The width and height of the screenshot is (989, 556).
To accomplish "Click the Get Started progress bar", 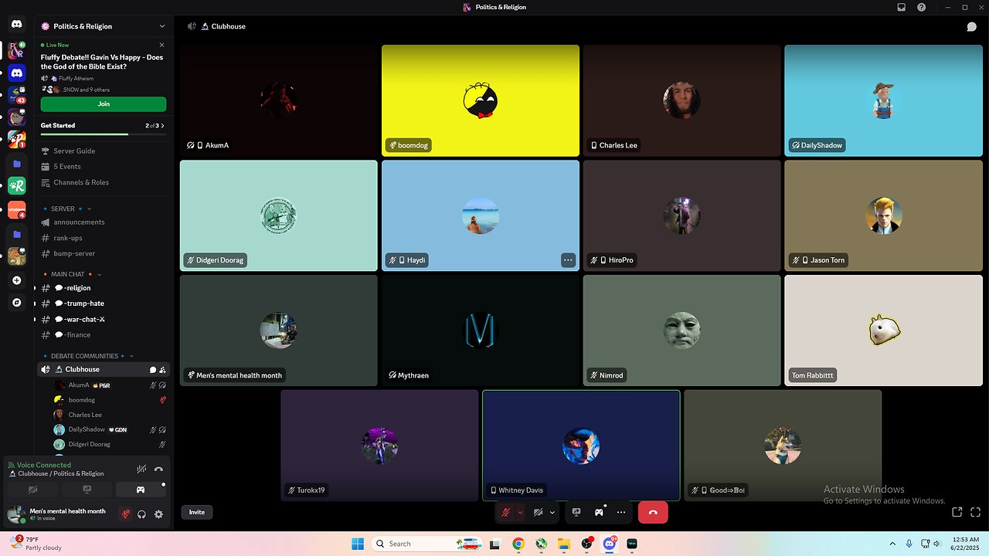I will (104, 134).
